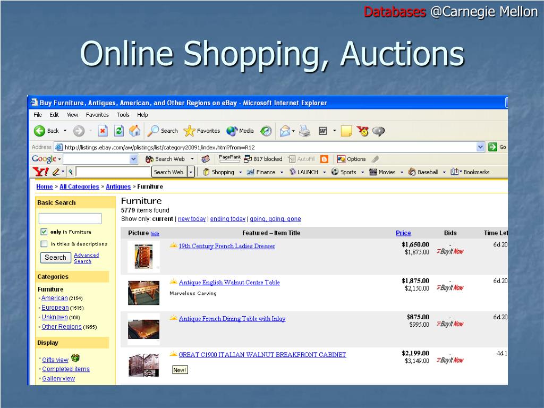Click the Print icon
The width and height of the screenshot is (544, 408).
[305, 131]
